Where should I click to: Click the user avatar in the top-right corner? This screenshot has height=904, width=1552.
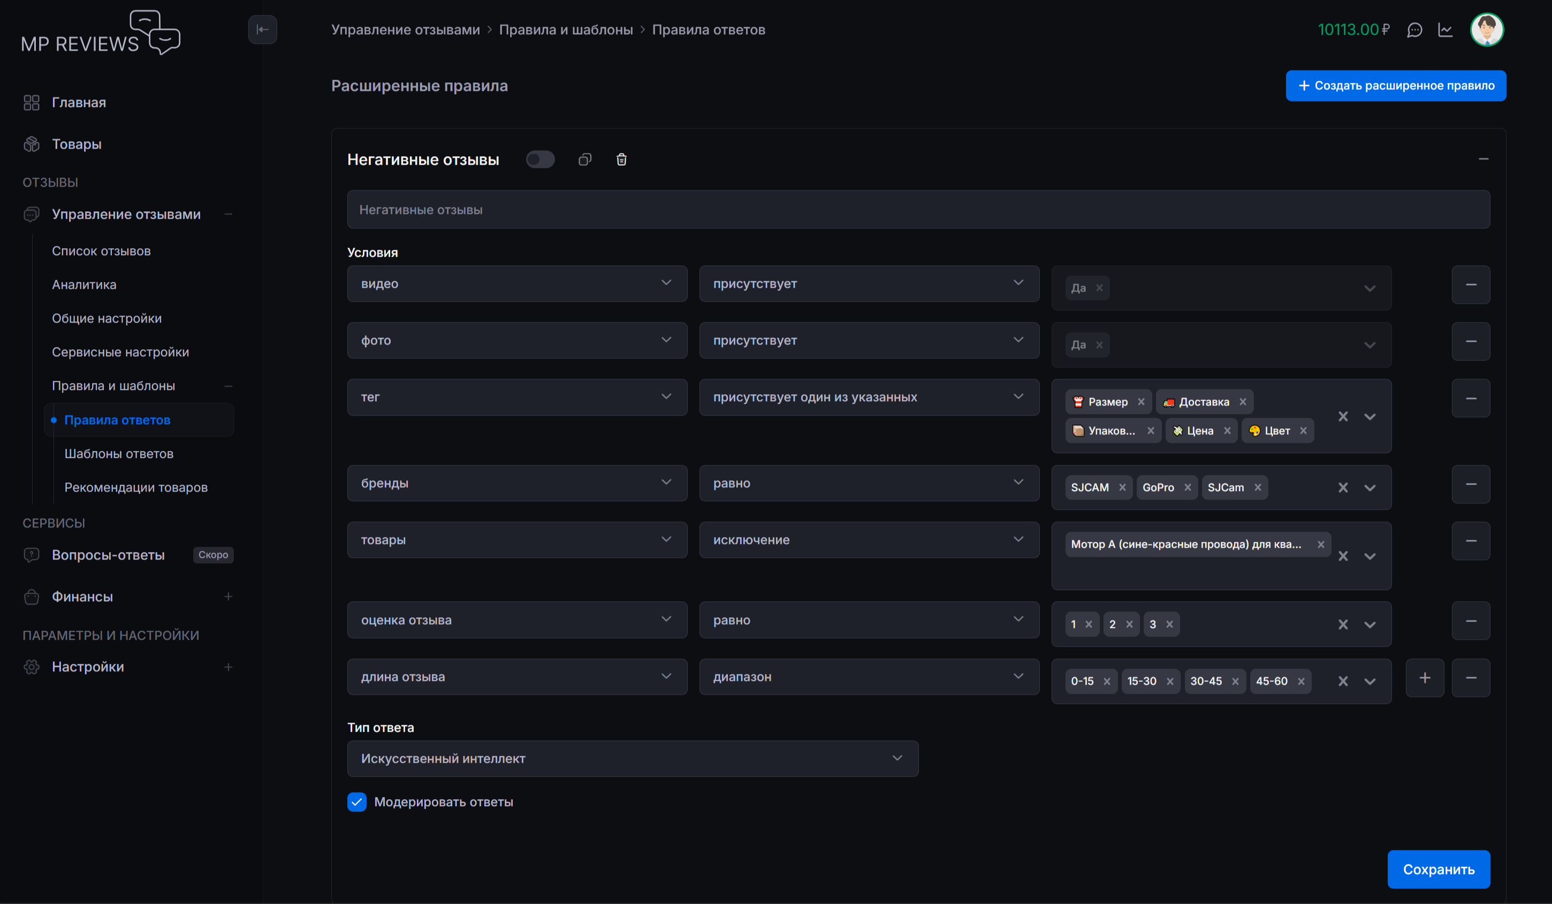click(x=1486, y=29)
